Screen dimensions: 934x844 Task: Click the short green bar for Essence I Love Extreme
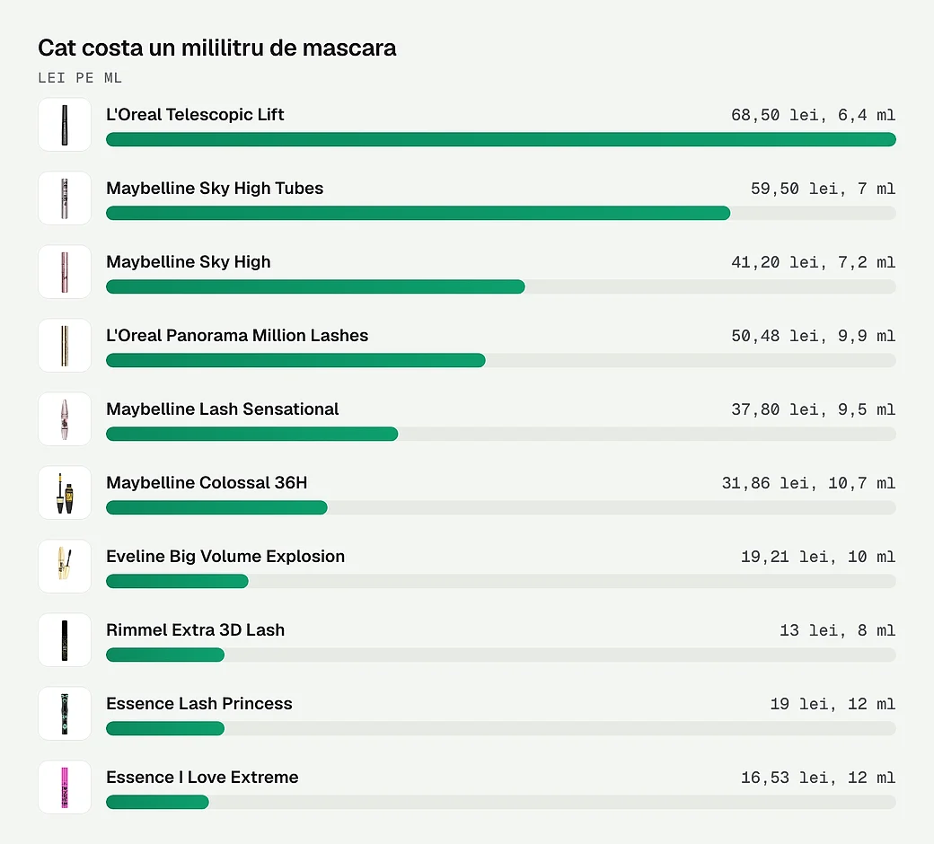(157, 802)
